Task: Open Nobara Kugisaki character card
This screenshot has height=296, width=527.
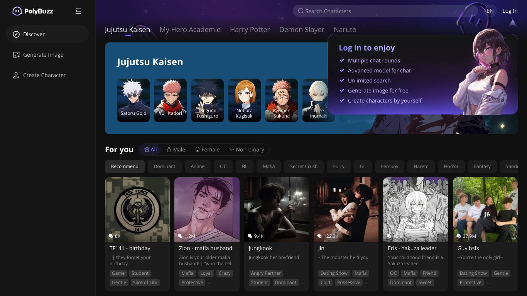Action: (245, 100)
